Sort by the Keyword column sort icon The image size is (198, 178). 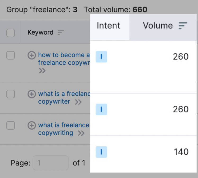pos(61,32)
